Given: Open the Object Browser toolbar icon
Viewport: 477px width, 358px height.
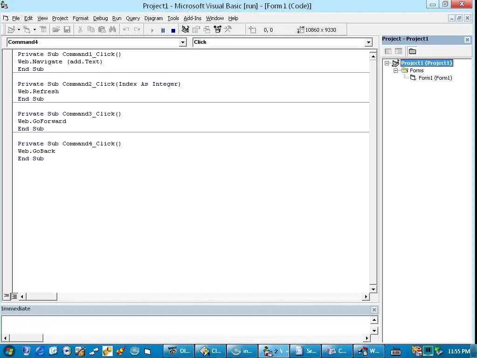Looking at the screenshot, I should [x=218, y=29].
